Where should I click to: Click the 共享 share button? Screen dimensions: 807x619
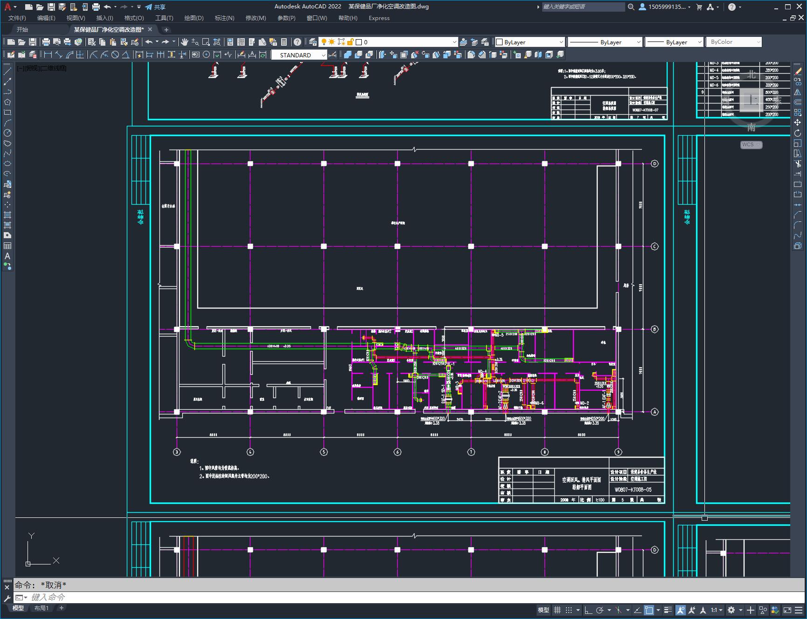pos(155,7)
